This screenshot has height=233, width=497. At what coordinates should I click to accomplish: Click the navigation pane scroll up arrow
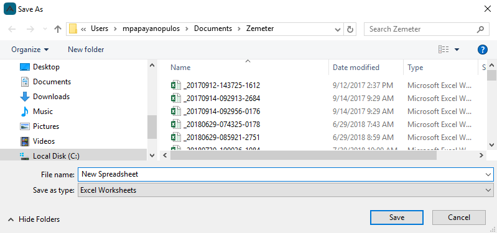click(152, 65)
